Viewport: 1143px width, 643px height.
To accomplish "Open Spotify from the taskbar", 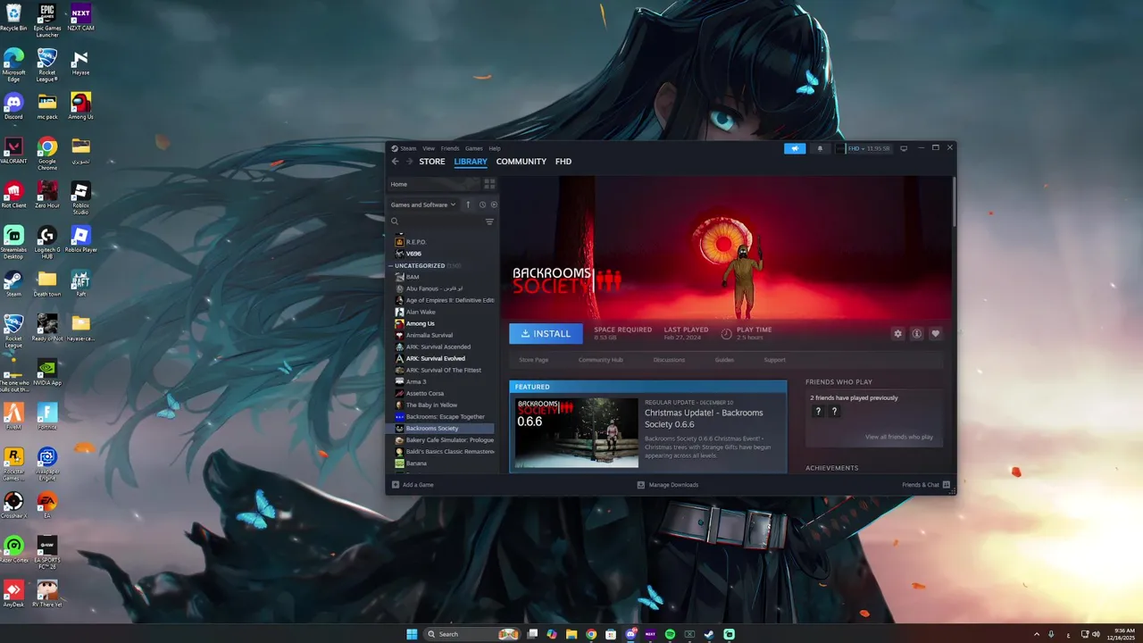I will tap(670, 634).
